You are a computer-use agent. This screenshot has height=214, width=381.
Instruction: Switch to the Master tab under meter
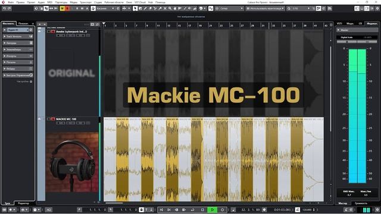[x=343, y=203]
